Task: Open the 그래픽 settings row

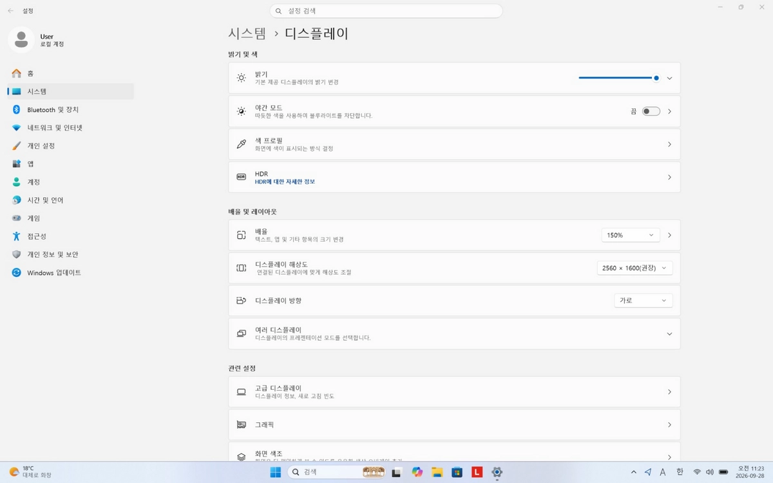Action: pos(454,425)
